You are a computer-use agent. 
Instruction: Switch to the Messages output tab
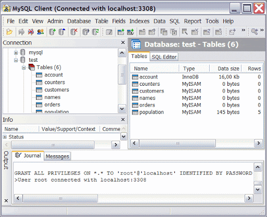(x=57, y=156)
